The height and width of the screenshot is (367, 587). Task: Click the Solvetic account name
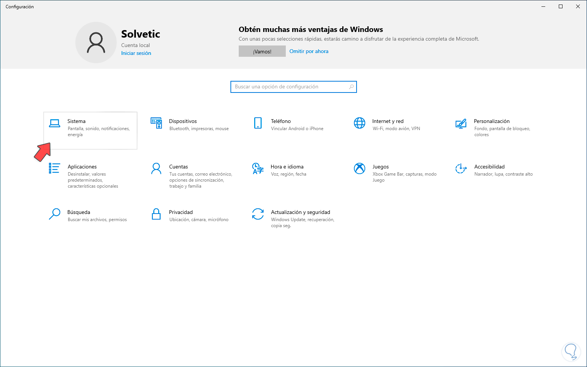(x=141, y=34)
